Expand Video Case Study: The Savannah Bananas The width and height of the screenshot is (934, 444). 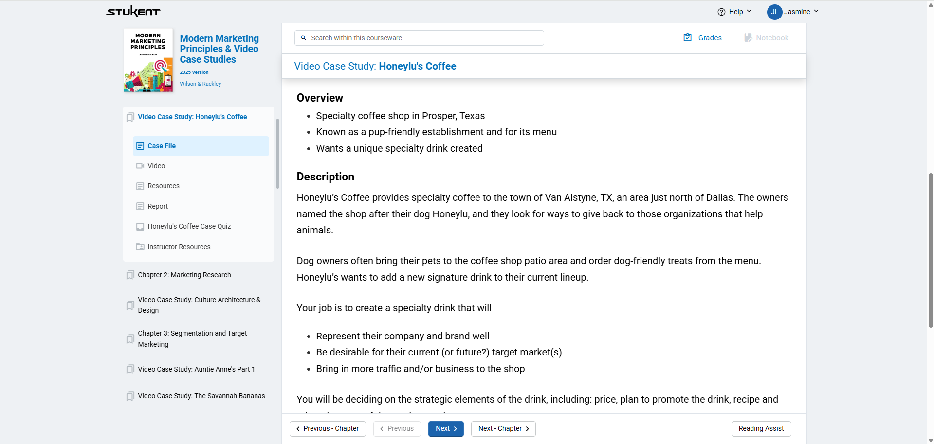coord(201,396)
